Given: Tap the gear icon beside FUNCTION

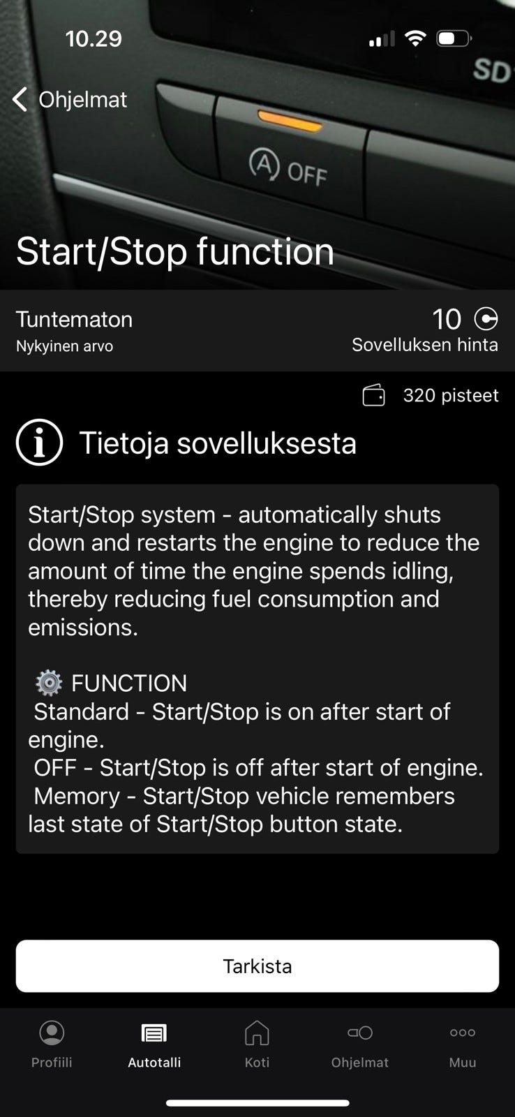Looking at the screenshot, I should coord(49,683).
